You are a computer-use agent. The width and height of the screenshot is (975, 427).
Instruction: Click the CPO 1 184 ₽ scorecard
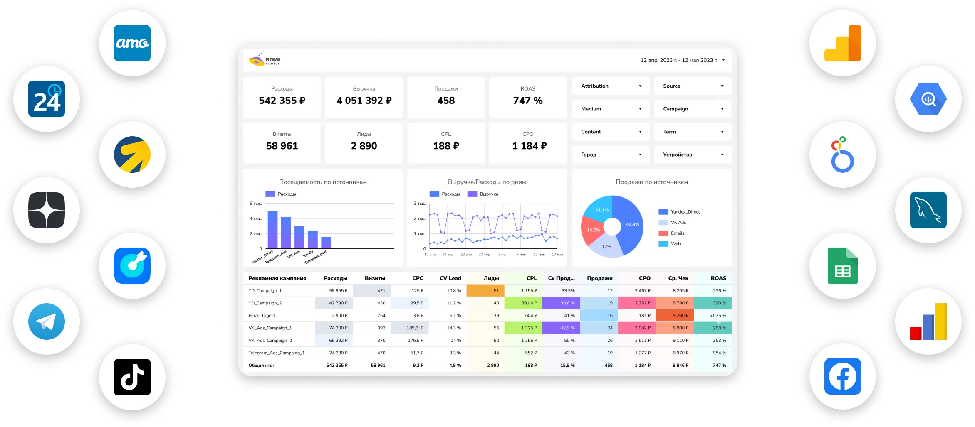(x=528, y=142)
